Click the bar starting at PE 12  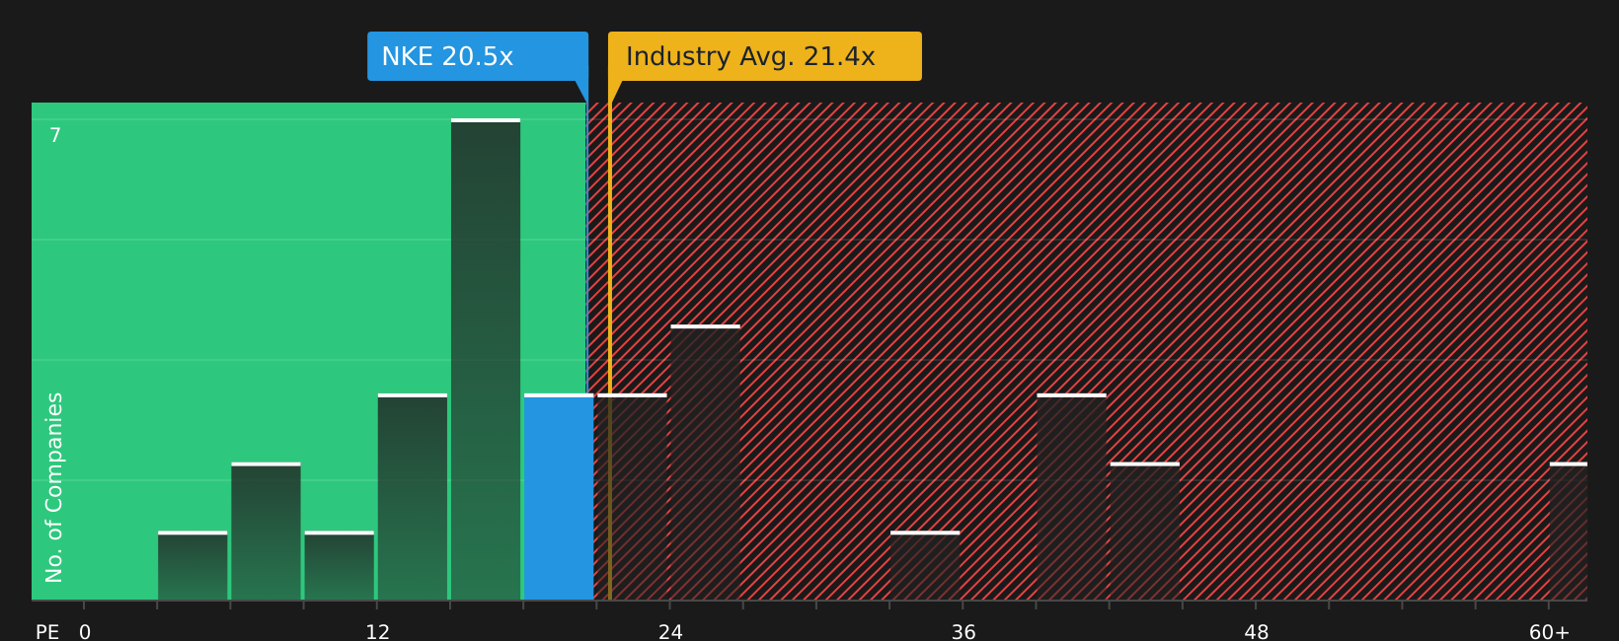(x=413, y=497)
